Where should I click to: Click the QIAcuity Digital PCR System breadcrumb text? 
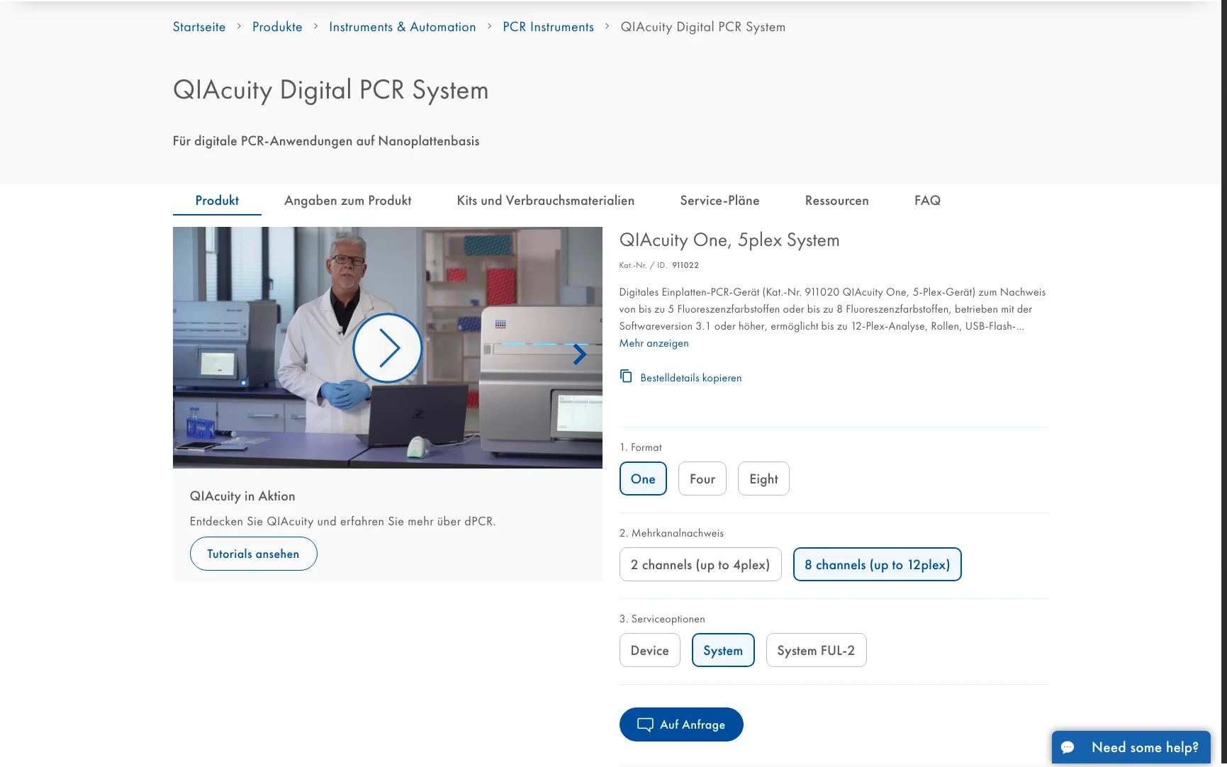pyautogui.click(x=703, y=27)
